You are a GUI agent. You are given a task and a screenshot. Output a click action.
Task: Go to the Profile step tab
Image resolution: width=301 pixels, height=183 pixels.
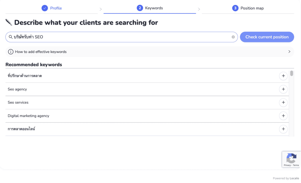(x=52, y=8)
